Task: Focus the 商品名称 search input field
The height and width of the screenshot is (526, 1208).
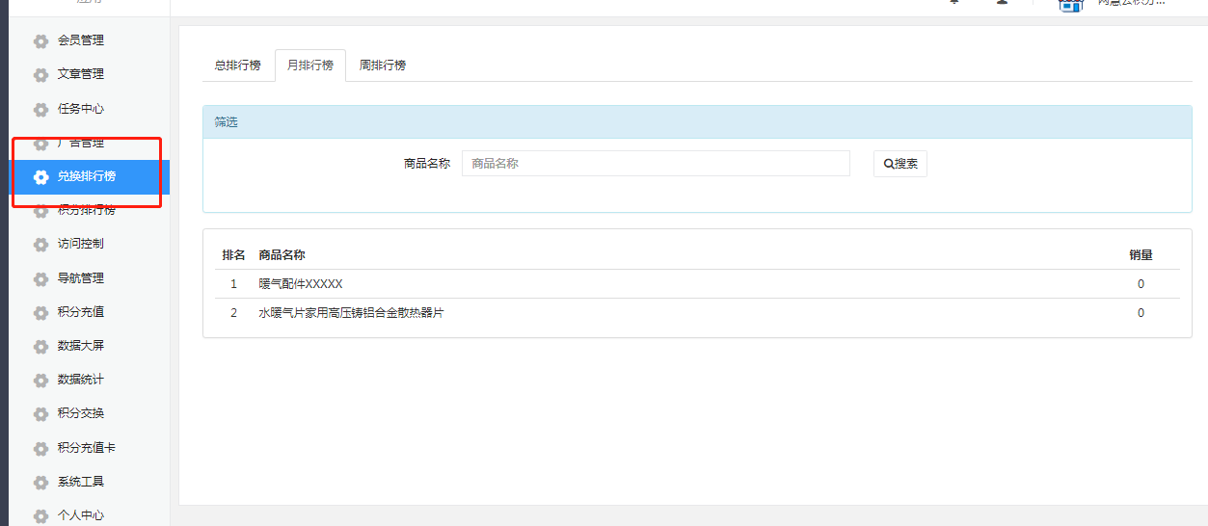Action: click(x=656, y=164)
